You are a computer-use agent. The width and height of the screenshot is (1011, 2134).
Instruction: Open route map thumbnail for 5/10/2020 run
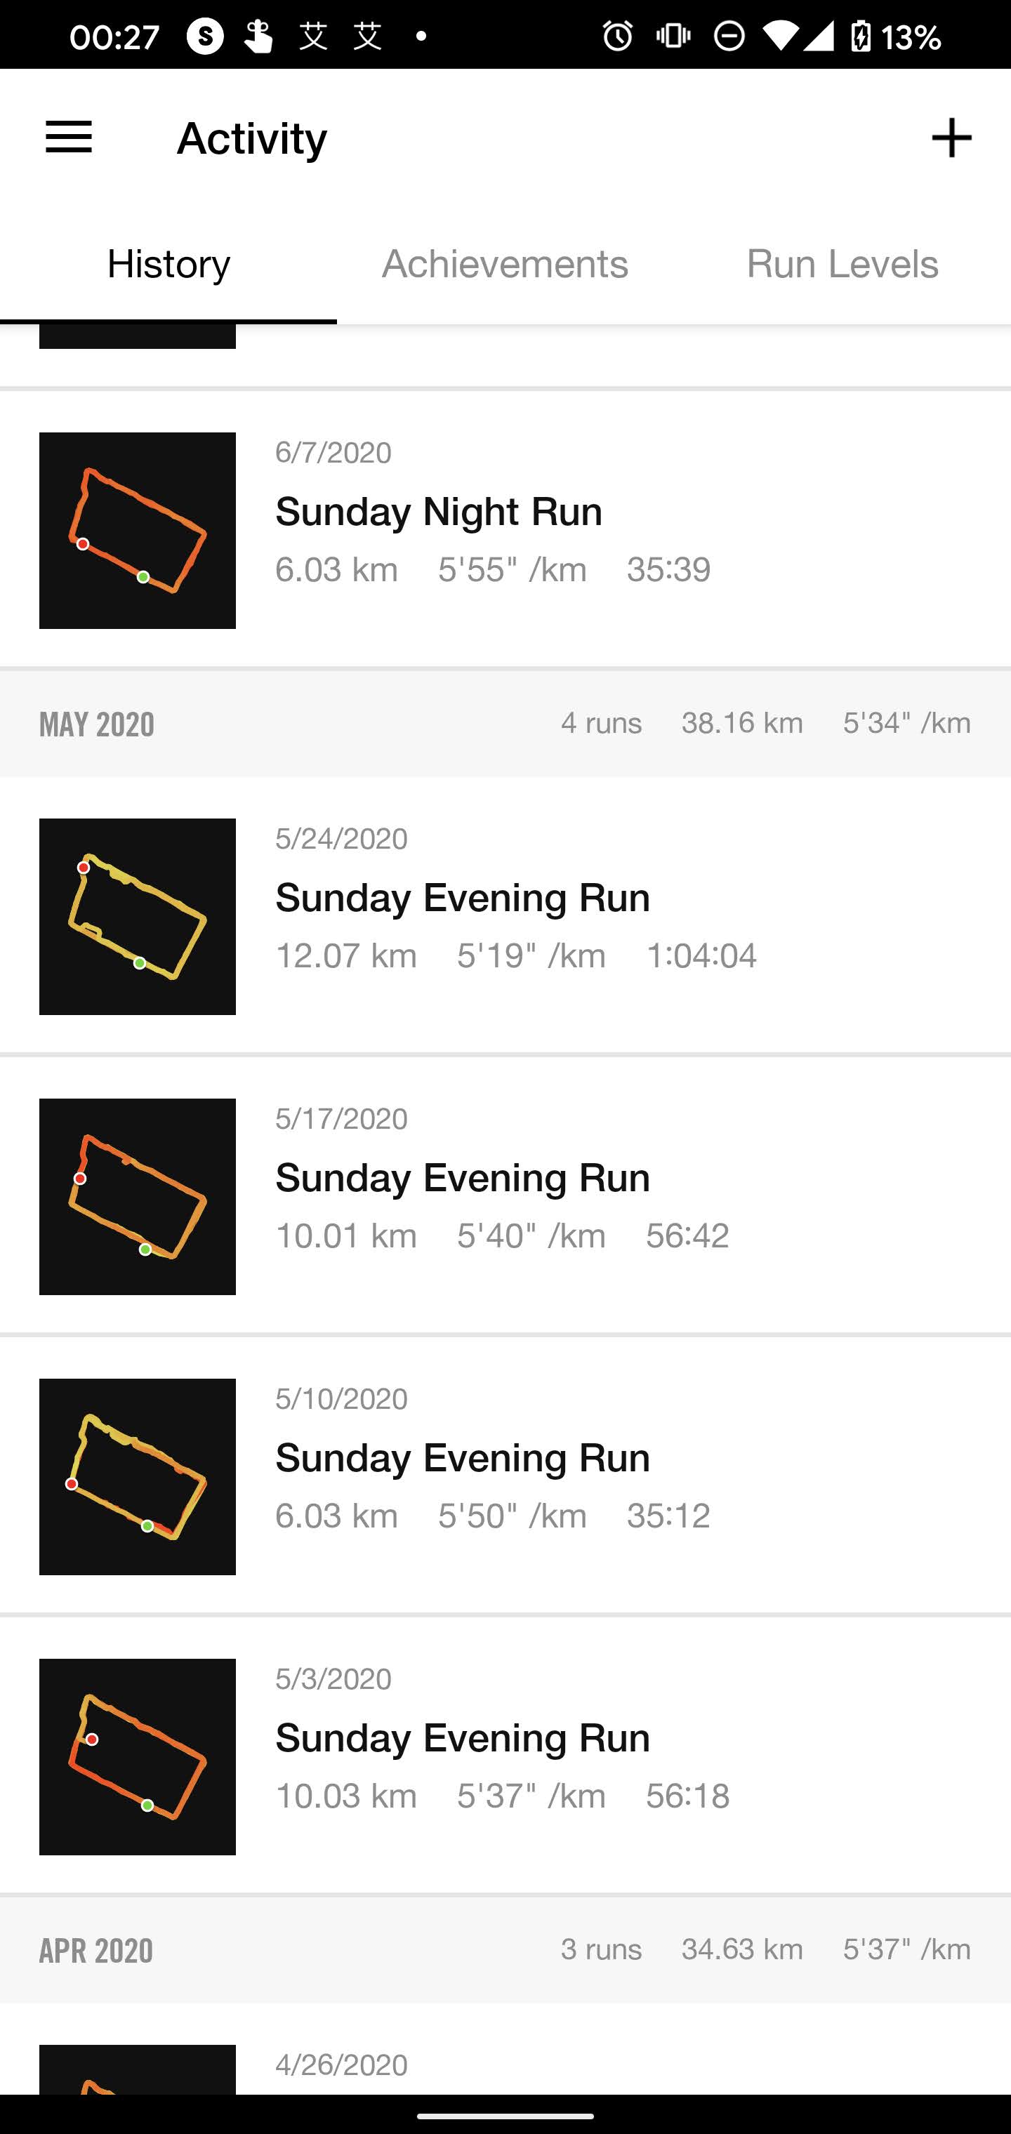(138, 1476)
